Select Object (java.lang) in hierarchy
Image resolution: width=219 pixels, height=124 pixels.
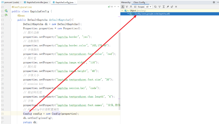point(138,10)
